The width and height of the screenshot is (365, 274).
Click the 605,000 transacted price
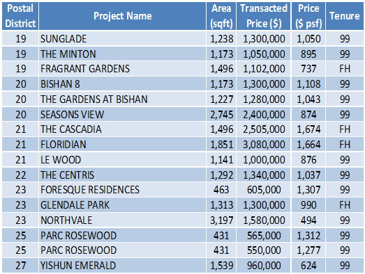click(264, 190)
